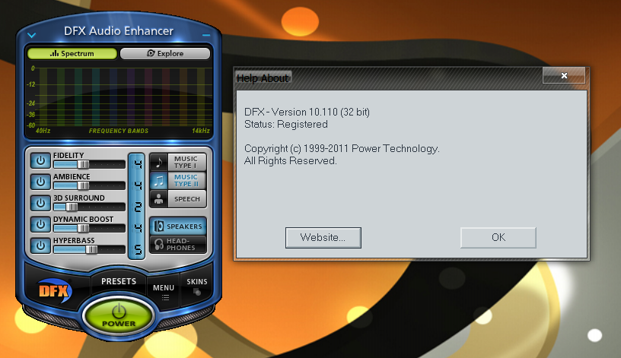Select Music Type II mode

pos(178,180)
